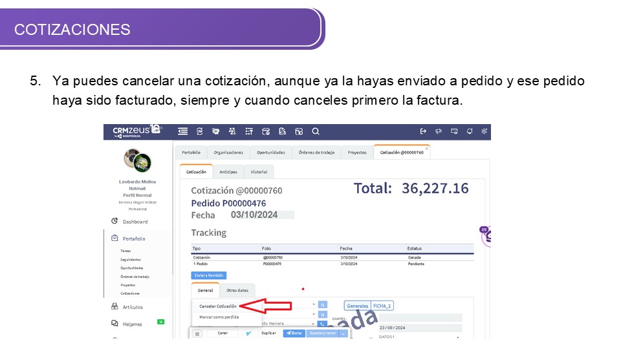Open global search magnifier in top bar
The height and width of the screenshot is (349, 621).
pos(316,131)
